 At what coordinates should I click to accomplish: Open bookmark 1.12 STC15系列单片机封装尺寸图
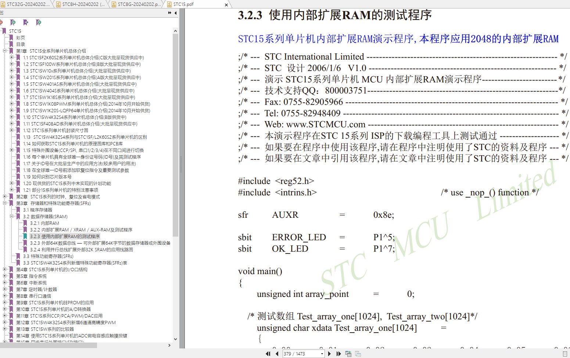coord(55,130)
